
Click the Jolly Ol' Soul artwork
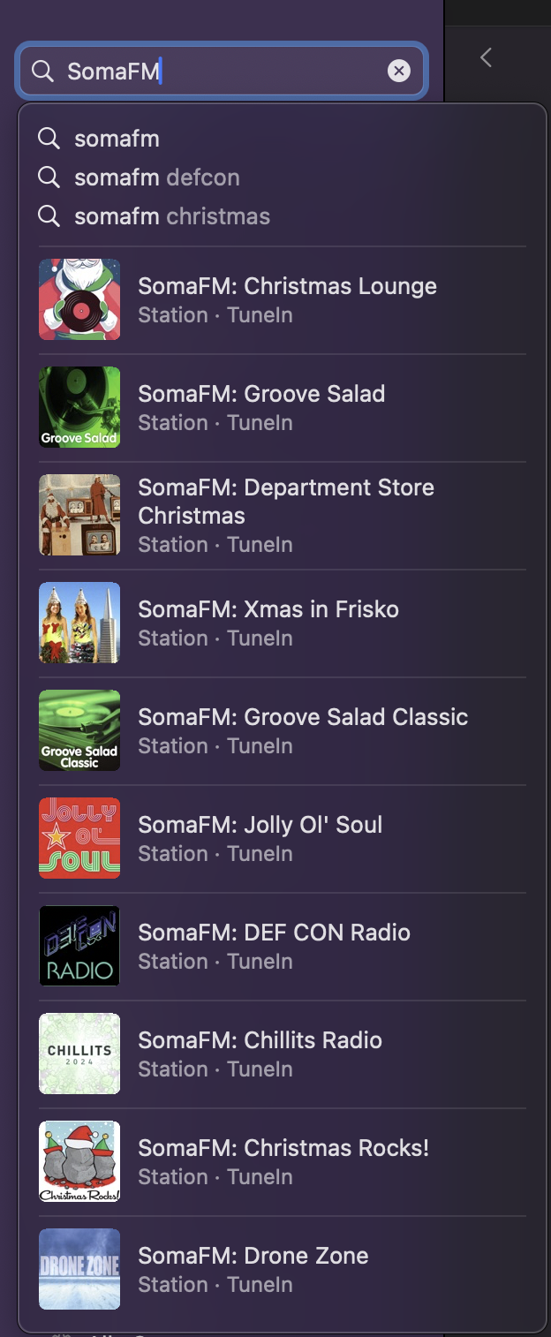79,837
